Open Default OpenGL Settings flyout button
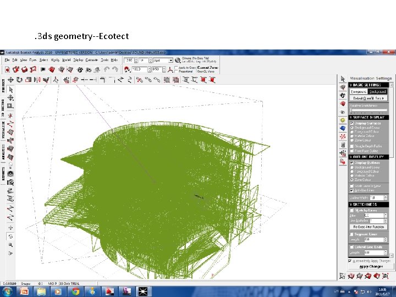The image size is (396, 297). (369, 98)
